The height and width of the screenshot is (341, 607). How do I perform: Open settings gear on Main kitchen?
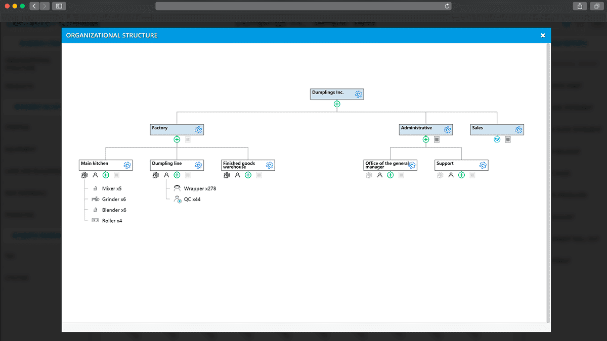[127, 165]
